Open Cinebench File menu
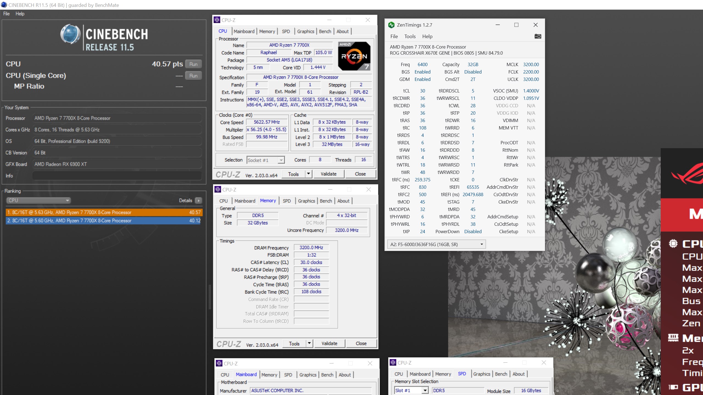Viewport: 703px width, 395px height. (x=6, y=14)
